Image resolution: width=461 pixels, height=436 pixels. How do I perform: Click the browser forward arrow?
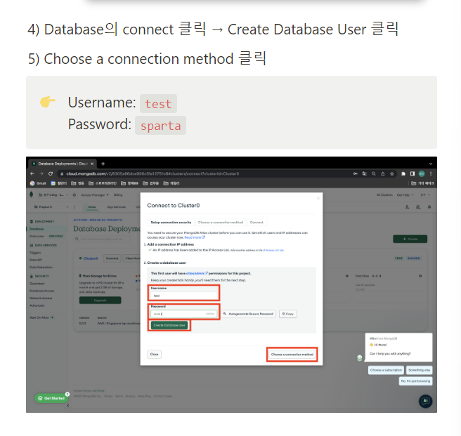pyautogui.click(x=41, y=173)
